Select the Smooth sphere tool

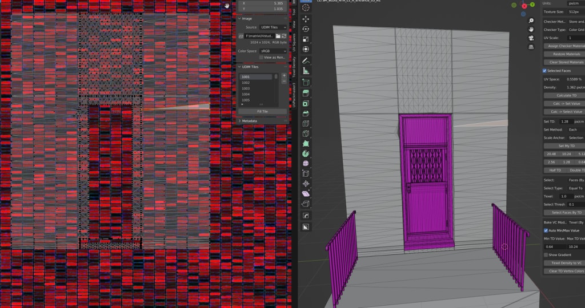point(306,164)
